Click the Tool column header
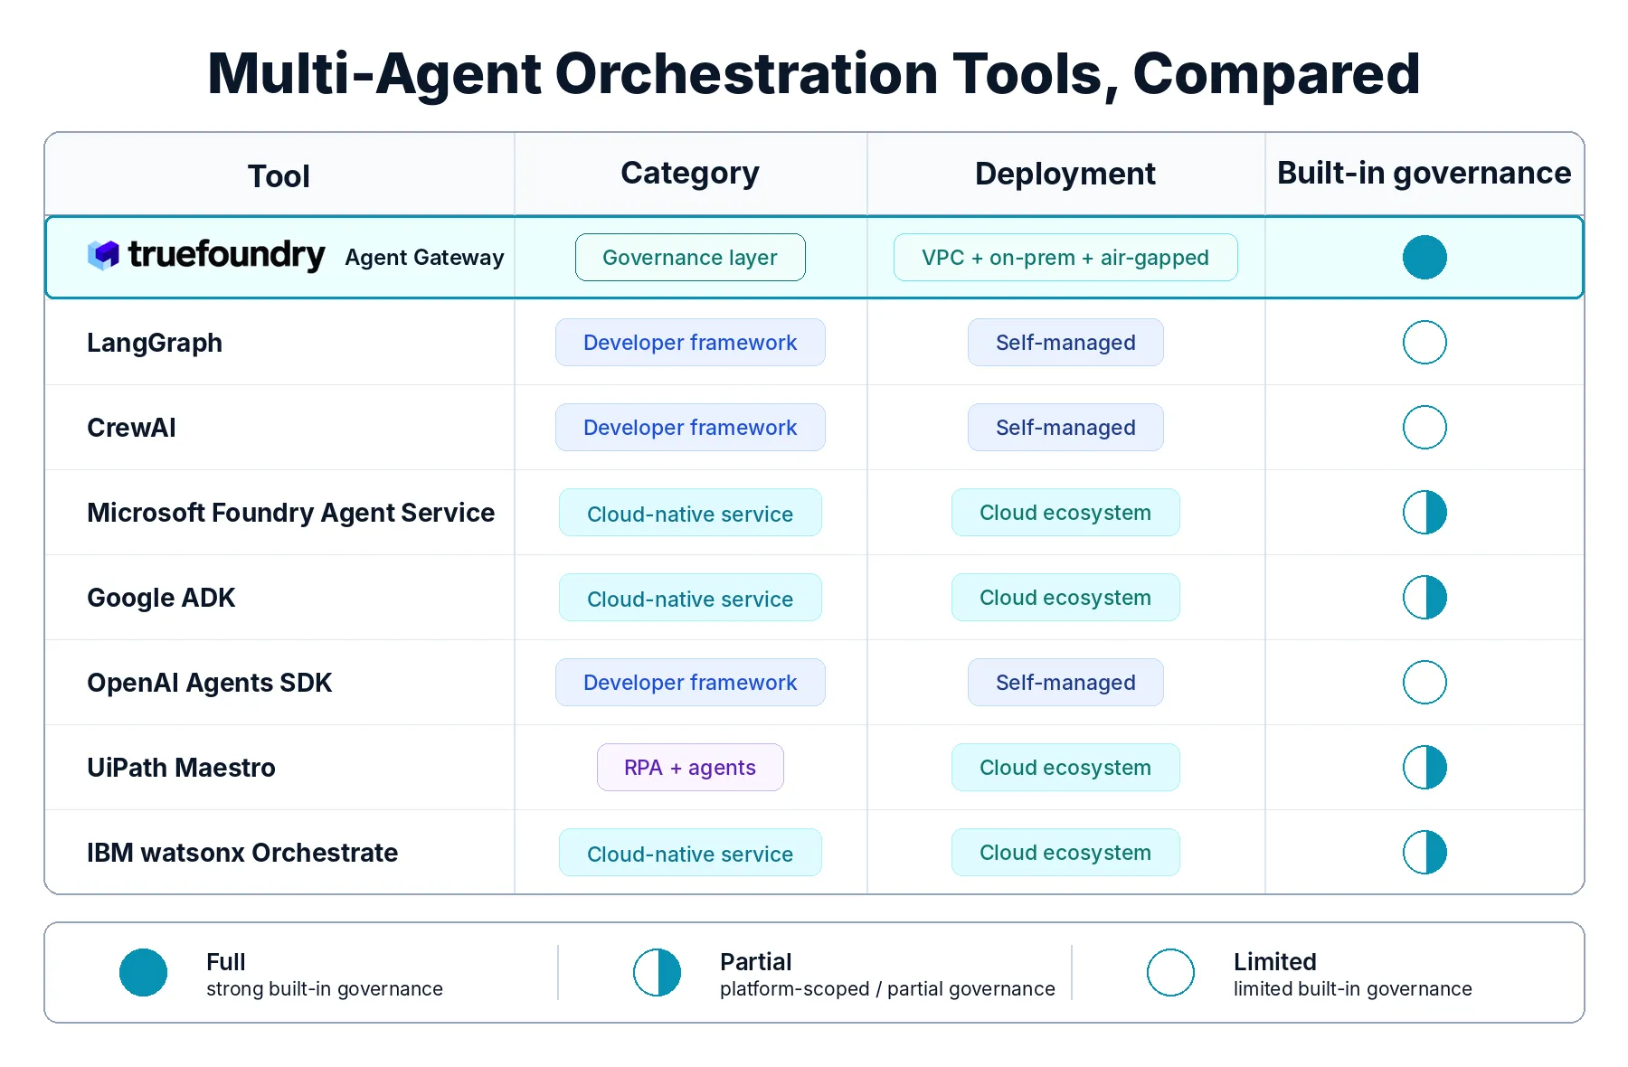The image size is (1628, 1067). click(x=279, y=175)
